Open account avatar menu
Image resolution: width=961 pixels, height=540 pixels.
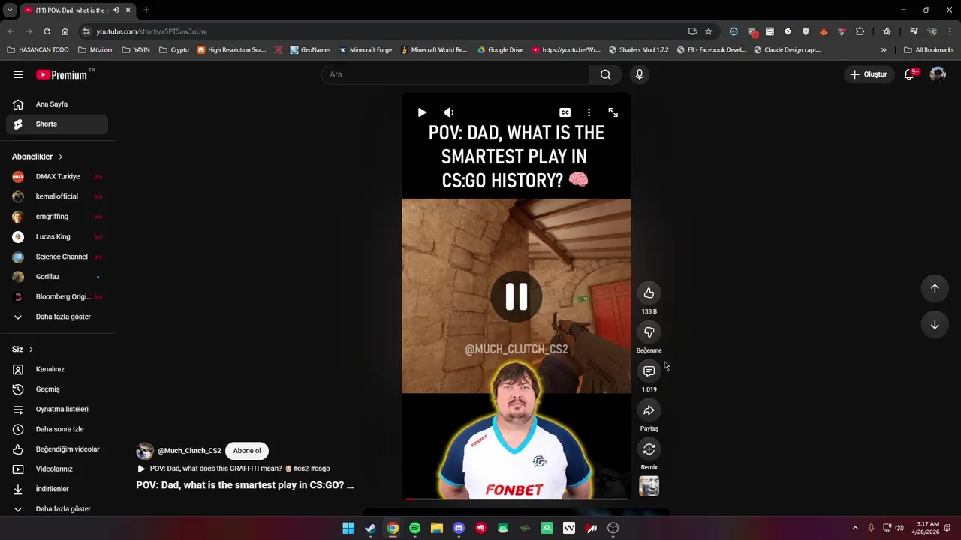938,74
